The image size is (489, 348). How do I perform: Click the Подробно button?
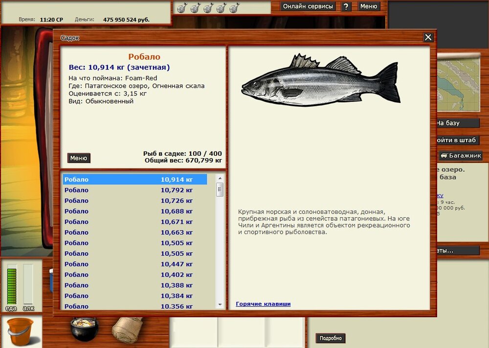(x=331, y=338)
